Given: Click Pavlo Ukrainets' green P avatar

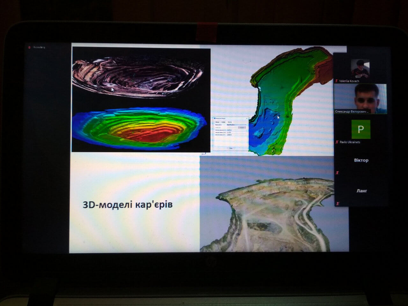Looking at the screenshot, I should pyautogui.click(x=361, y=129).
